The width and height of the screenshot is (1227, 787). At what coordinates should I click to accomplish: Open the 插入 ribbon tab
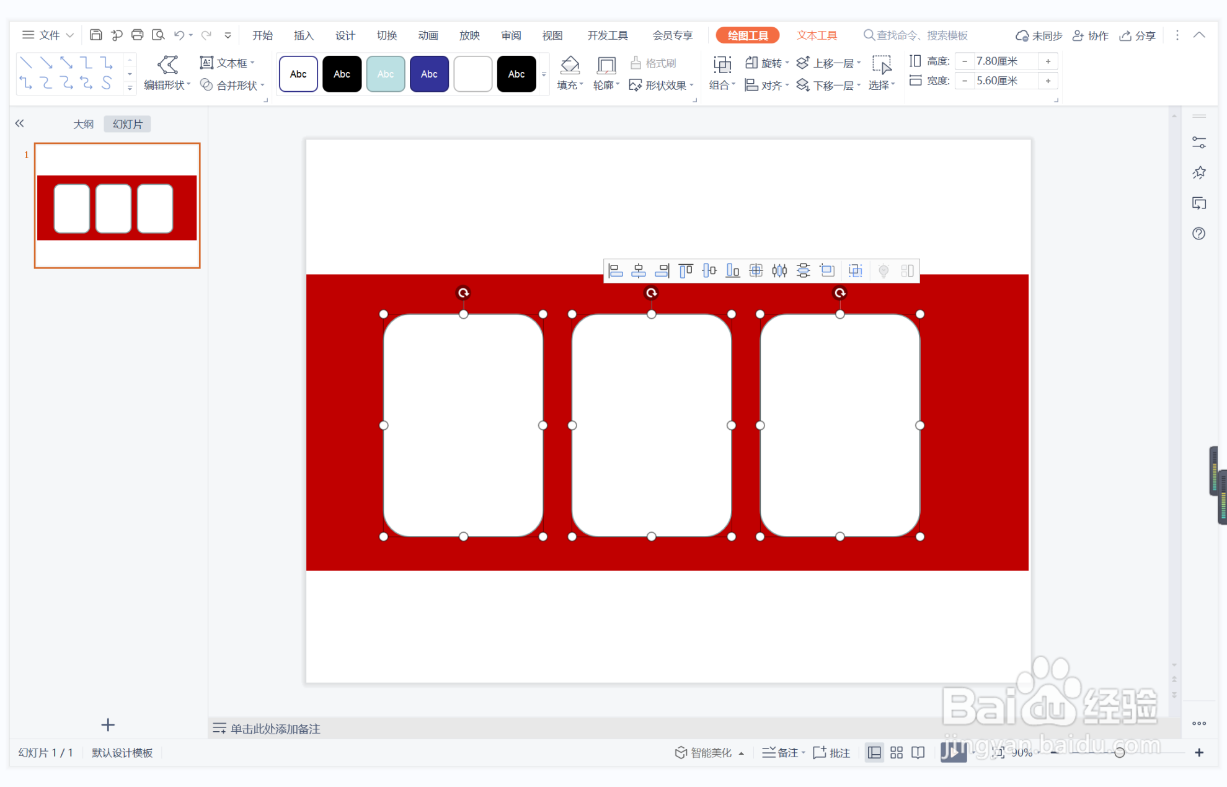pos(303,35)
